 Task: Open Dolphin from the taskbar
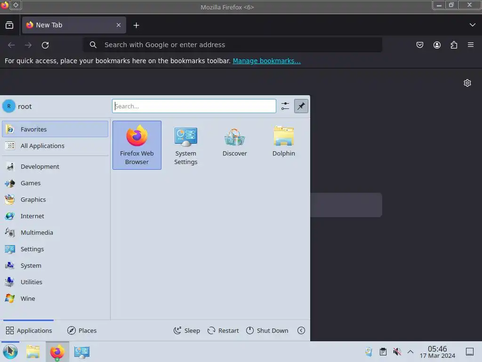[x=33, y=352]
